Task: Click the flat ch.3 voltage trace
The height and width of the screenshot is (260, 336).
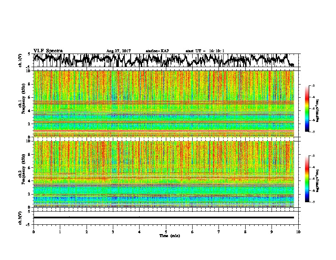Action: coord(163,218)
